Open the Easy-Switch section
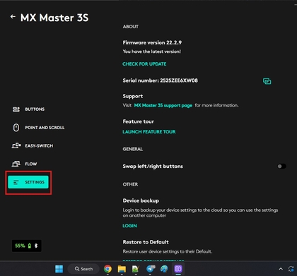Screen dimensions: 297x276 coord(33,145)
